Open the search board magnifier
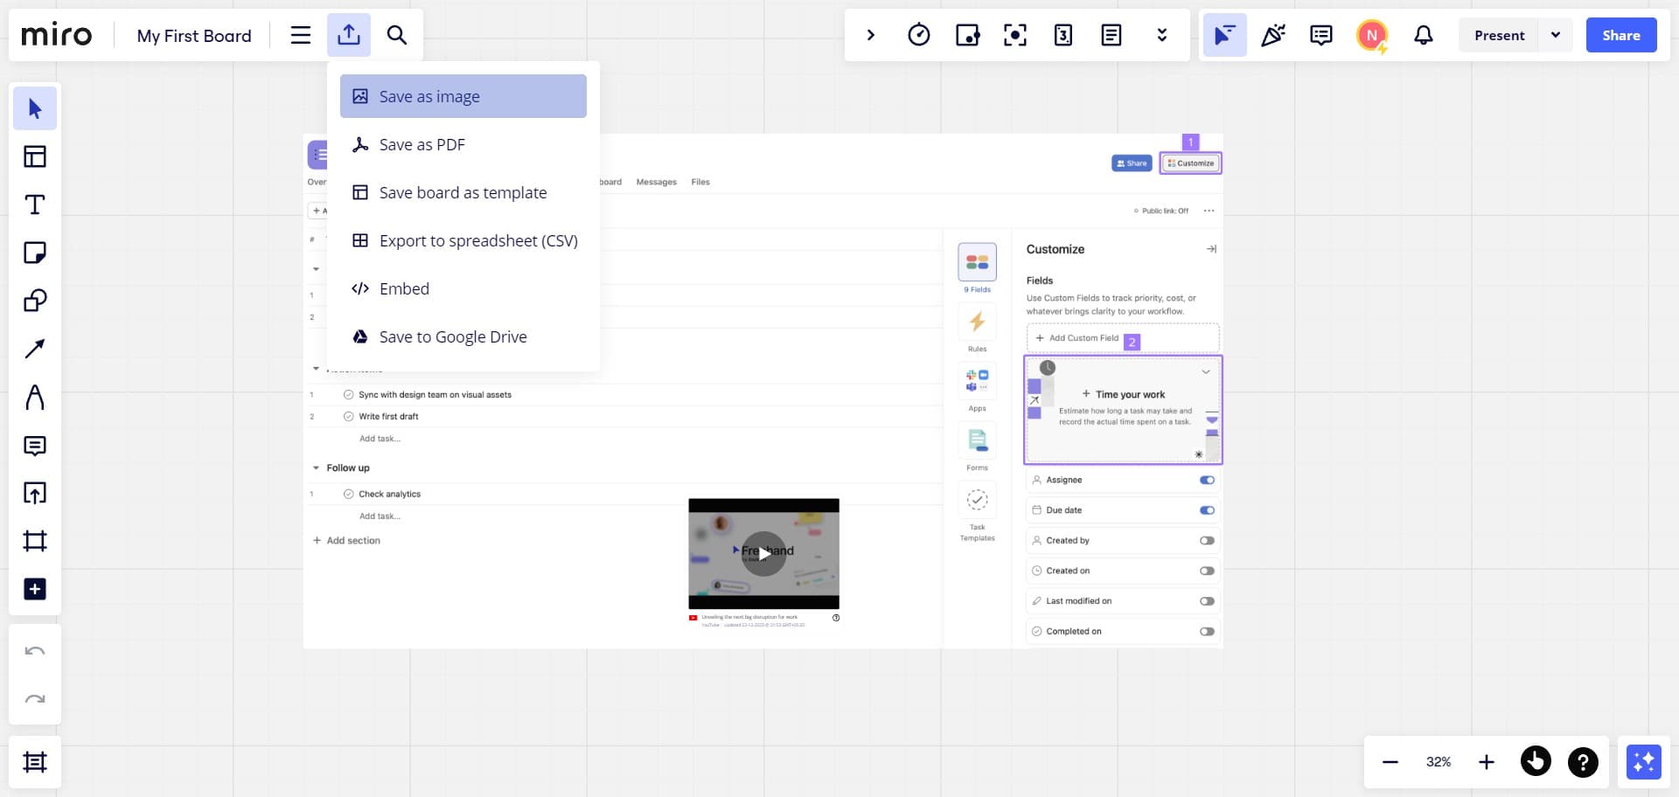Screen dimensions: 1679x797 396,35
